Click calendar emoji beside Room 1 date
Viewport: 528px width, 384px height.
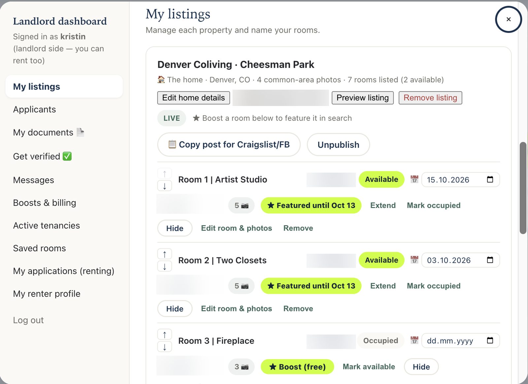(x=414, y=179)
